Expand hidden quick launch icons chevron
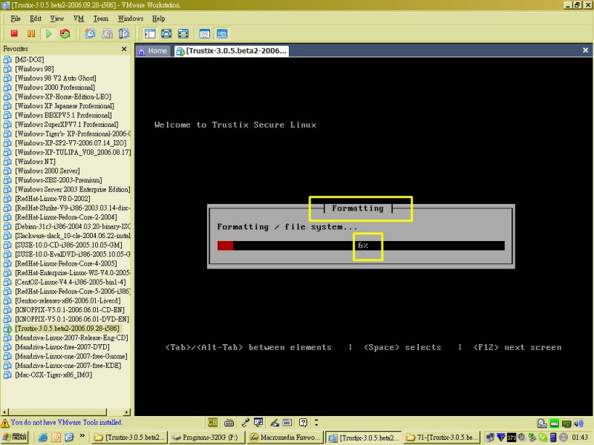This screenshot has height=445, width=594. (x=82, y=436)
